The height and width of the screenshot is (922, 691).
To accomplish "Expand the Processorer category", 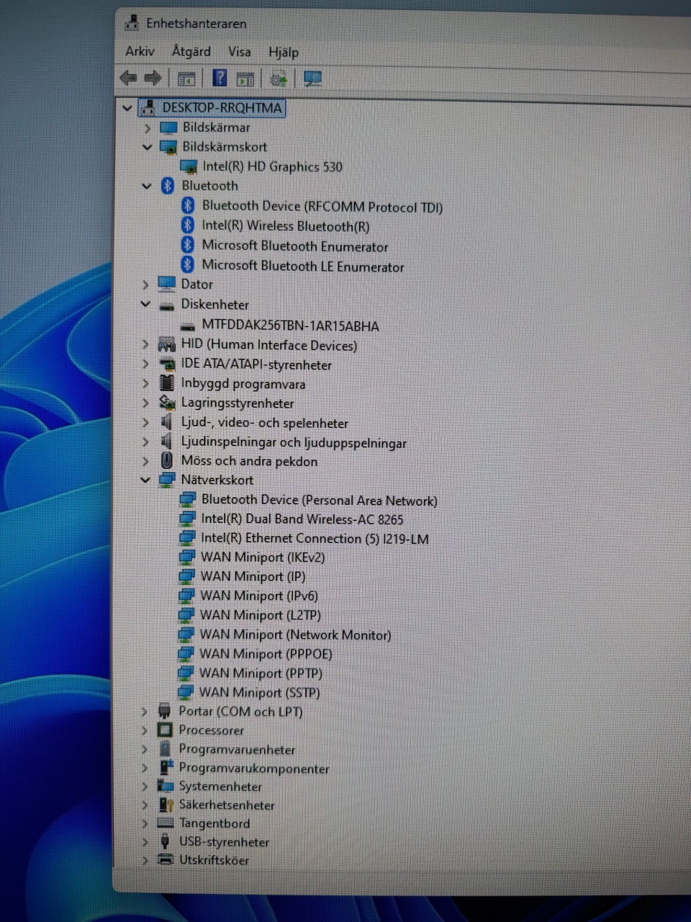I will tap(145, 730).
